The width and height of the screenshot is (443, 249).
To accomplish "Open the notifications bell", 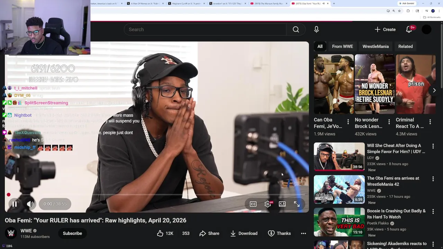I will (409, 29).
